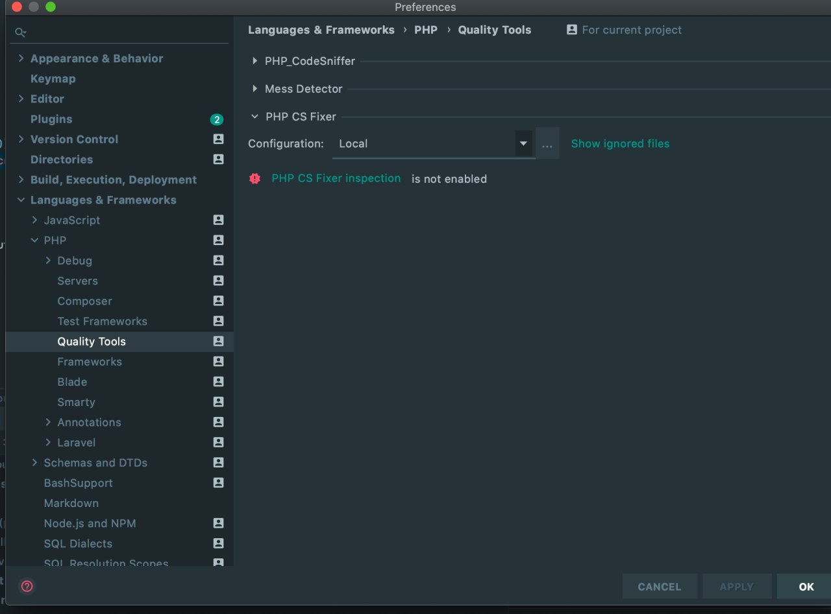Click the project-level icon on the Composer row
Viewport: 831px width, 614px height.
(219, 301)
